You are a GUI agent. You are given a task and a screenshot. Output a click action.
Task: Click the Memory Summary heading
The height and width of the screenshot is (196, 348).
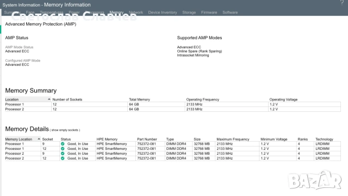[31, 91]
